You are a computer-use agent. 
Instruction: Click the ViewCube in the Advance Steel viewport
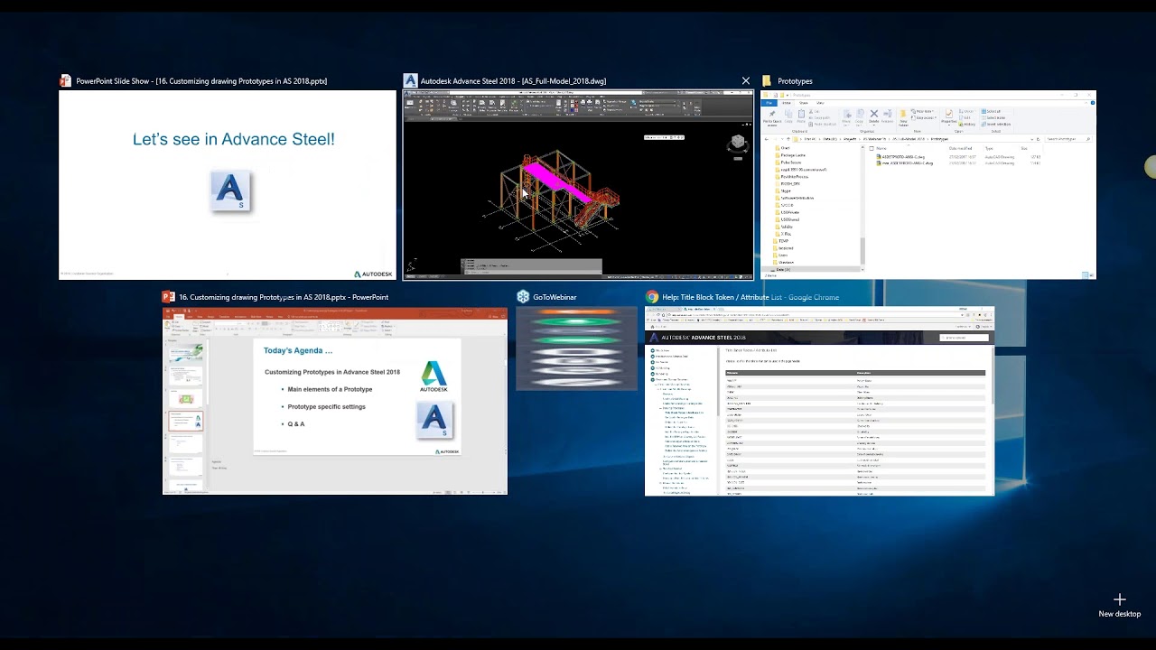click(738, 143)
